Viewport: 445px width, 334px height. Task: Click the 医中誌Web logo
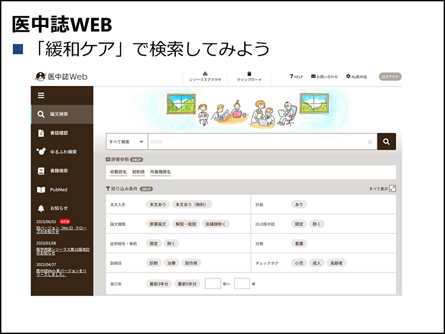click(61, 76)
